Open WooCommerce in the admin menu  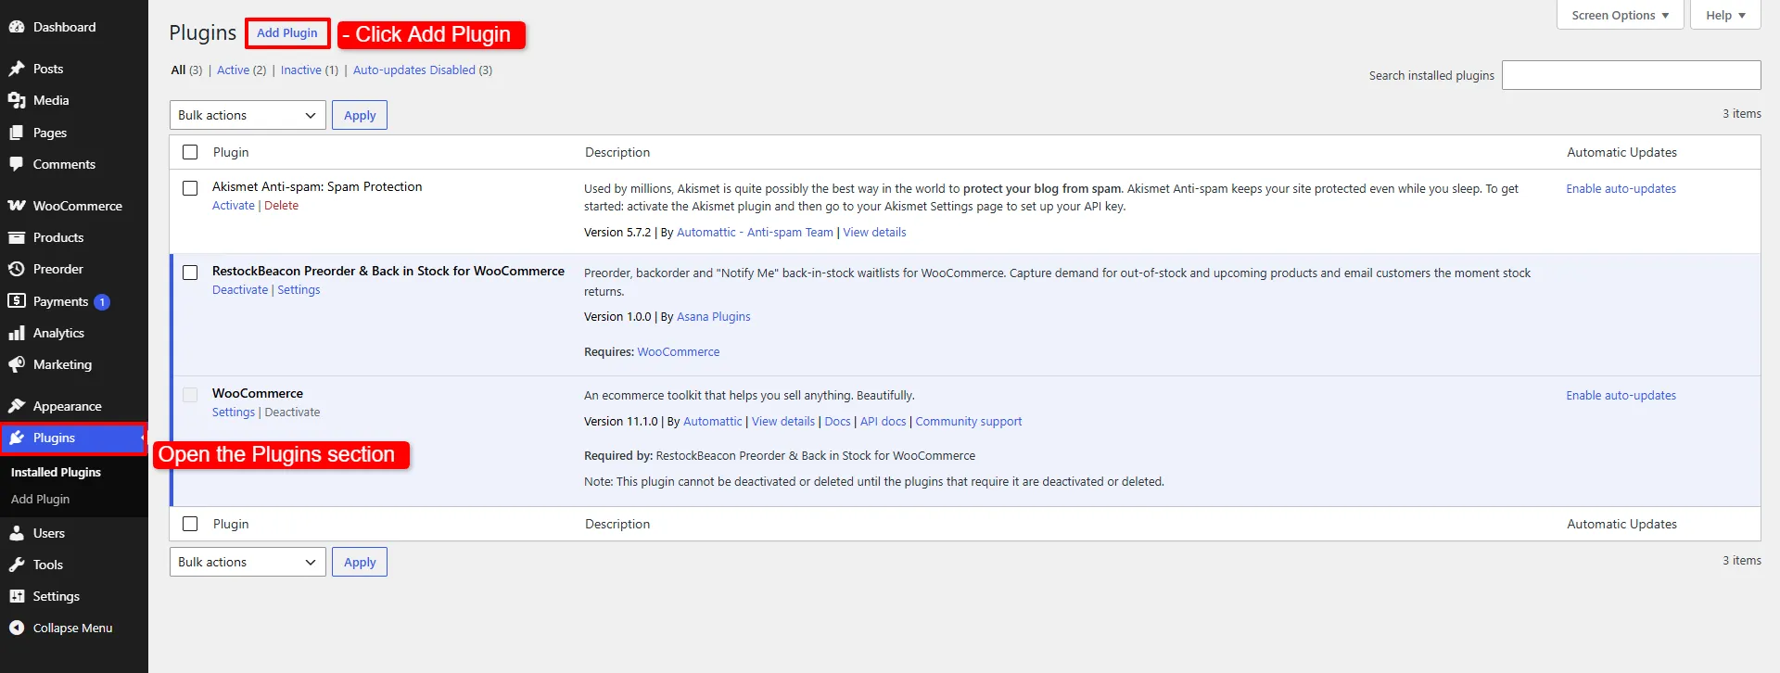78,206
